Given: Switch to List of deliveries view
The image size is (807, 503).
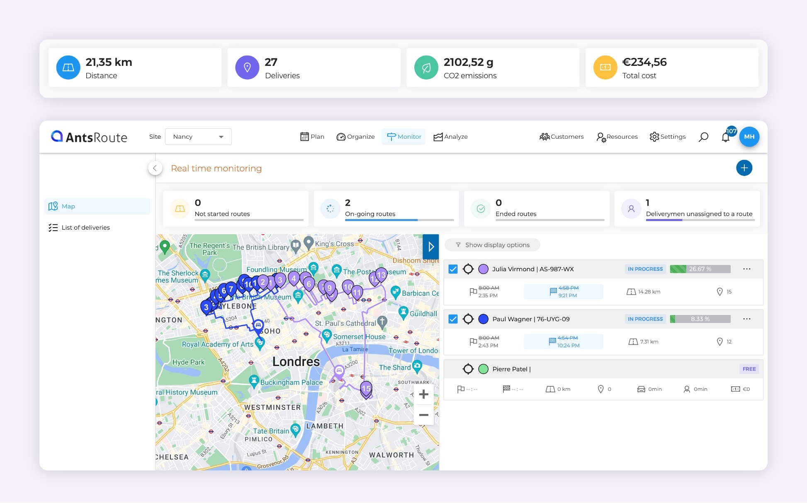Looking at the screenshot, I should (x=85, y=227).
